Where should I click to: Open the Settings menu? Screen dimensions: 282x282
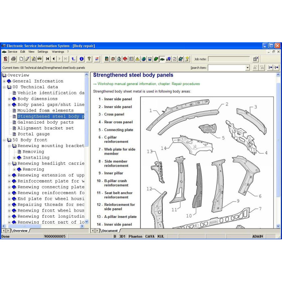[x=43, y=52]
